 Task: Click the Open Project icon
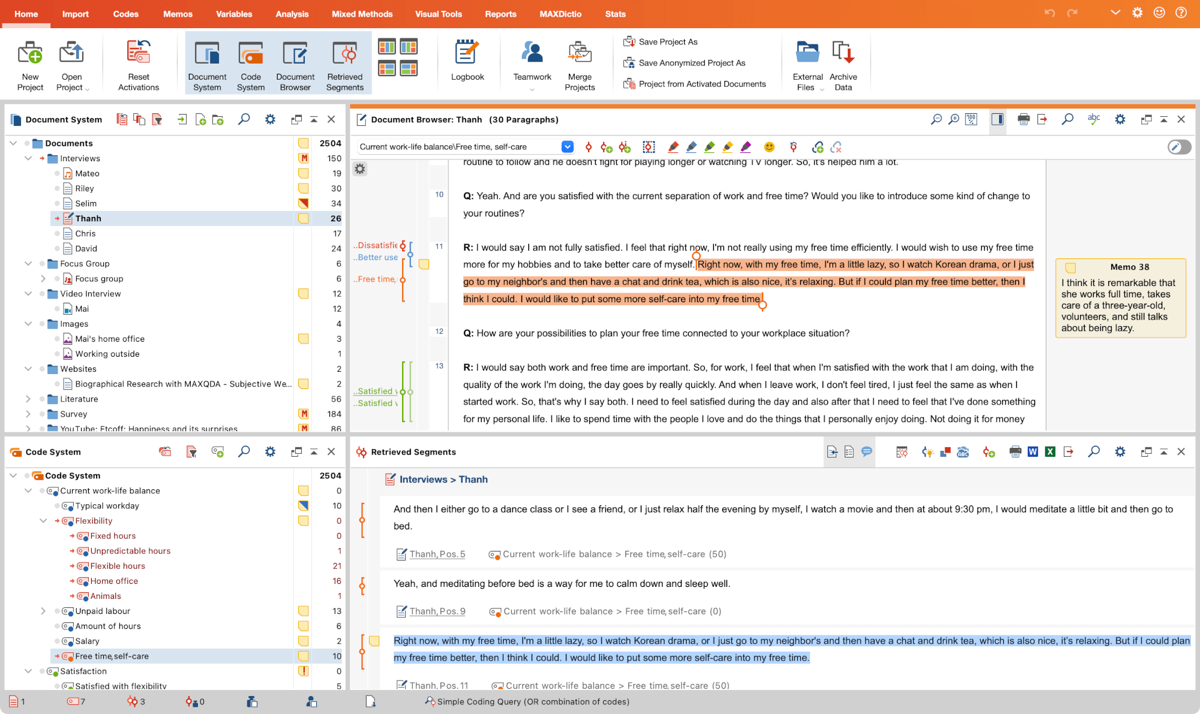coord(71,53)
